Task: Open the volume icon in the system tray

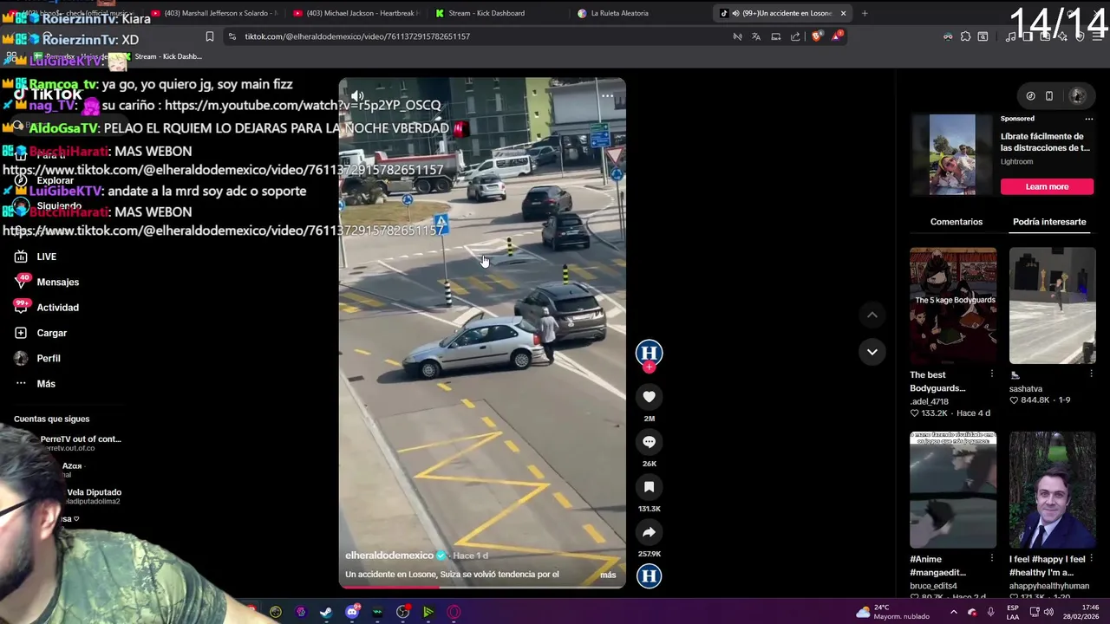Action: [x=1048, y=612]
